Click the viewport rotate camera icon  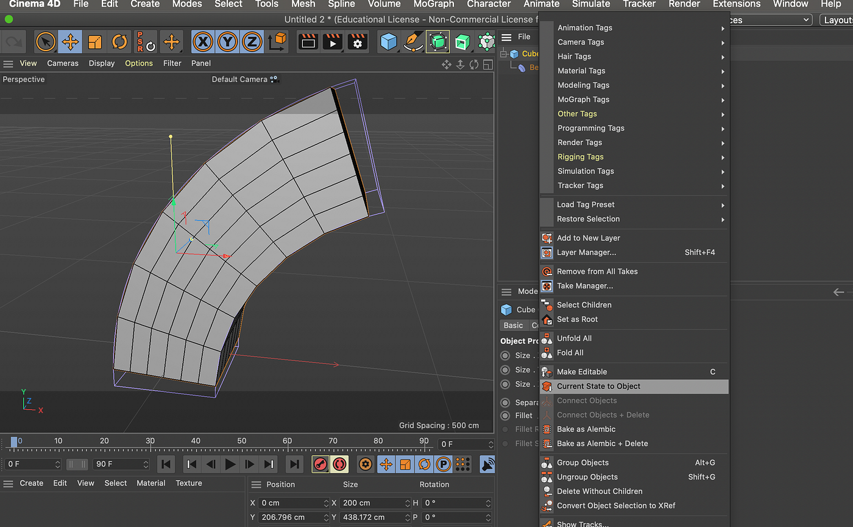(474, 64)
